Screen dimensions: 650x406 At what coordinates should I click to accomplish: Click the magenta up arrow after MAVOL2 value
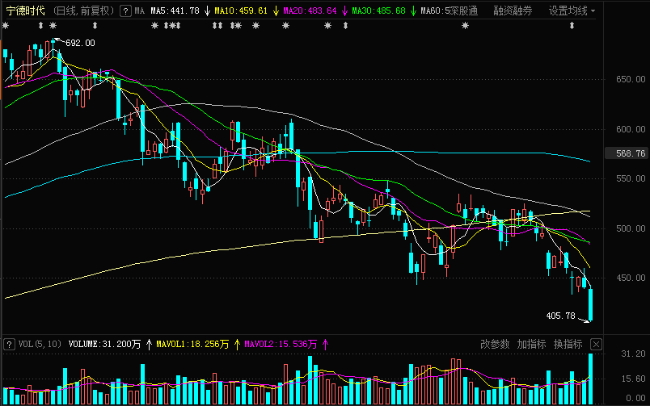point(326,344)
